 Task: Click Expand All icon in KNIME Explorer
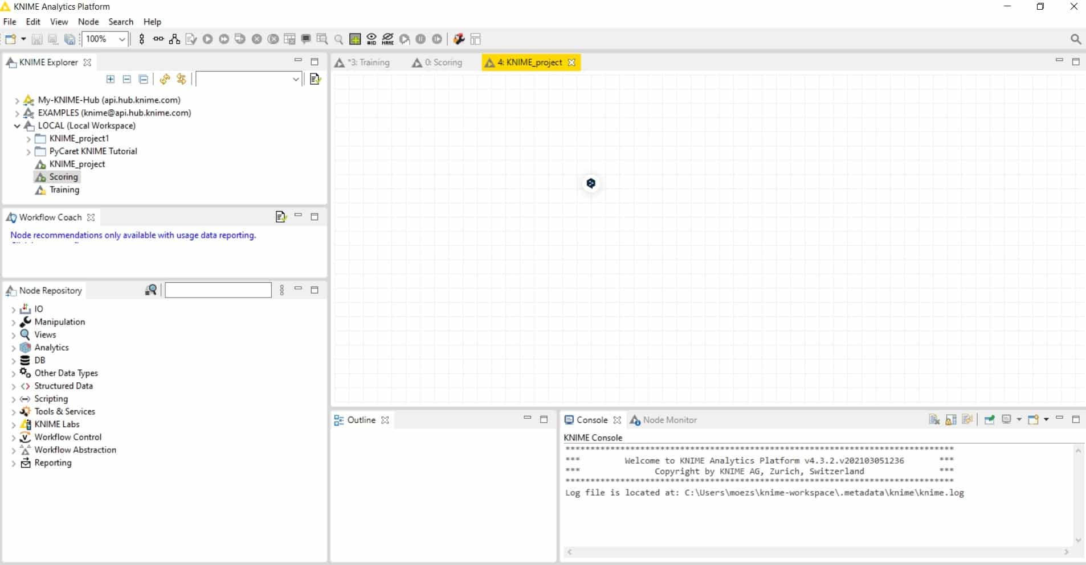click(111, 79)
